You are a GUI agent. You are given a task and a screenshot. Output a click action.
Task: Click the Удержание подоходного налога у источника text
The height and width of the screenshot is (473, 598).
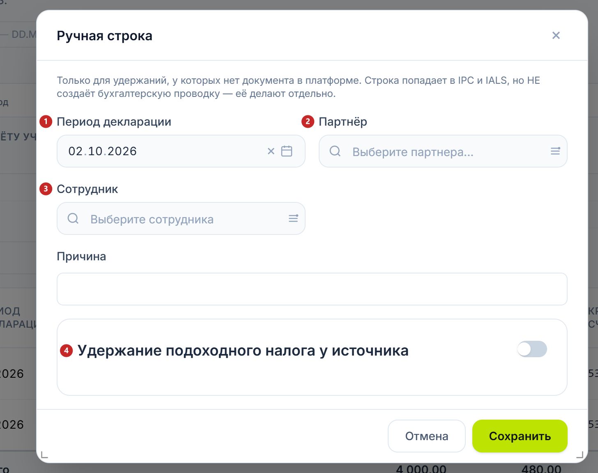pos(243,351)
